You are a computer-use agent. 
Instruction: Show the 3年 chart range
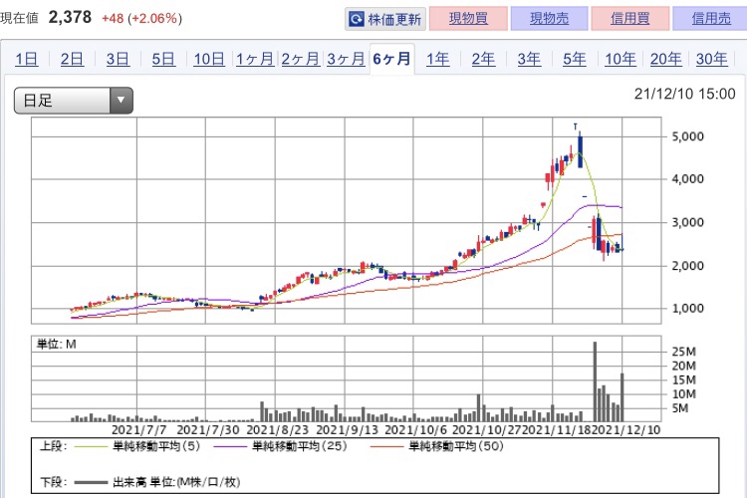click(529, 59)
